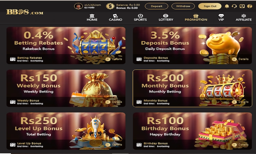This screenshot has height=154, width=256.
Task: Click the Withdraw button
Action: [183, 6]
